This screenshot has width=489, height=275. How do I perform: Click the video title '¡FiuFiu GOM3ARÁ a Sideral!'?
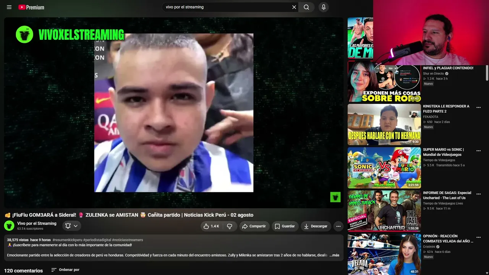coord(129,215)
